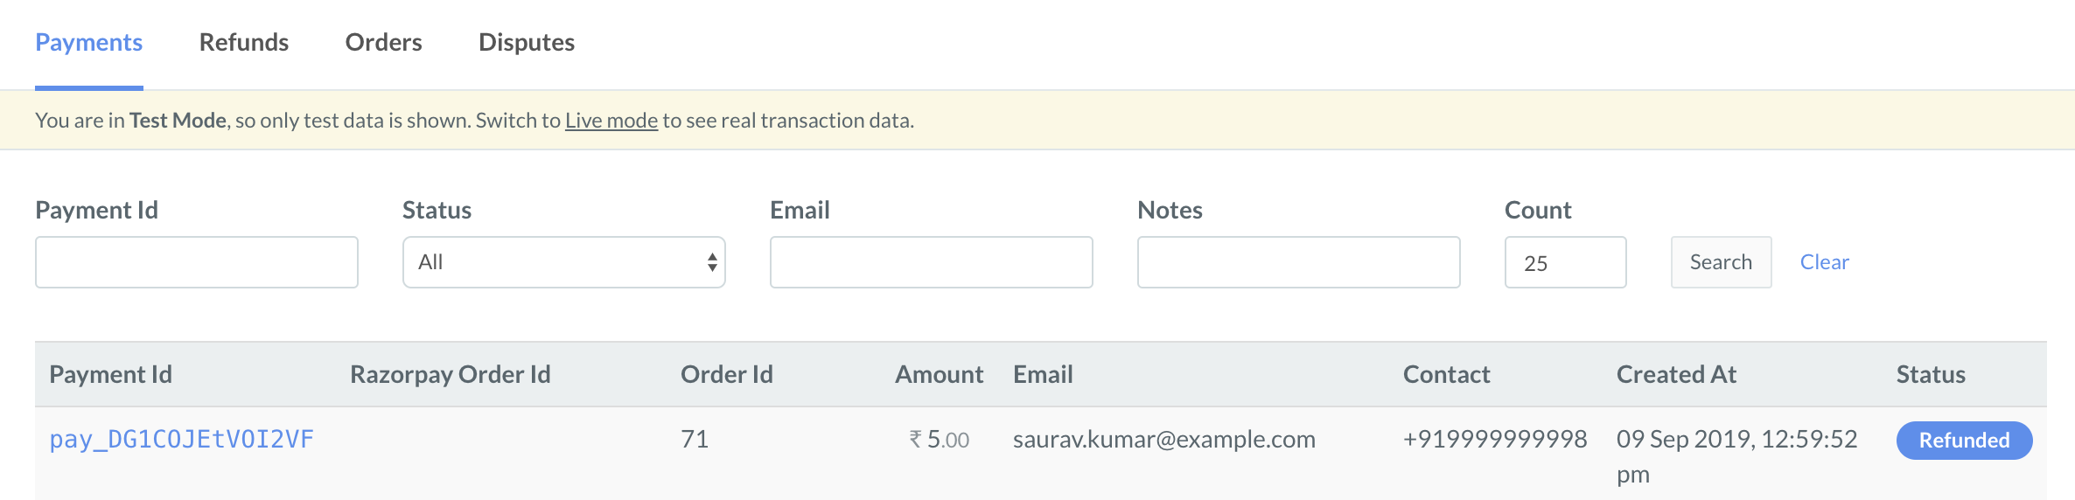Click the Refunded status badge
The width and height of the screenshot is (2075, 500).
point(1964,441)
